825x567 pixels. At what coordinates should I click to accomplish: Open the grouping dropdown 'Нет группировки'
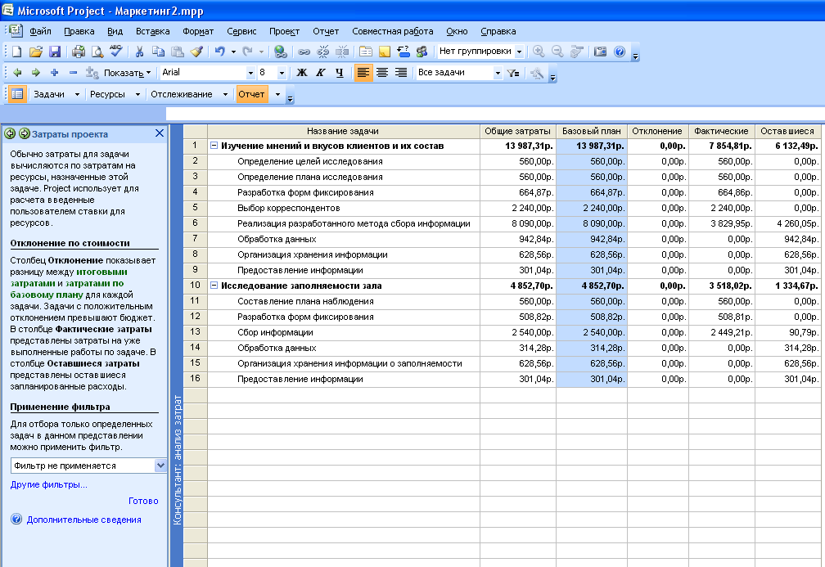pos(519,52)
